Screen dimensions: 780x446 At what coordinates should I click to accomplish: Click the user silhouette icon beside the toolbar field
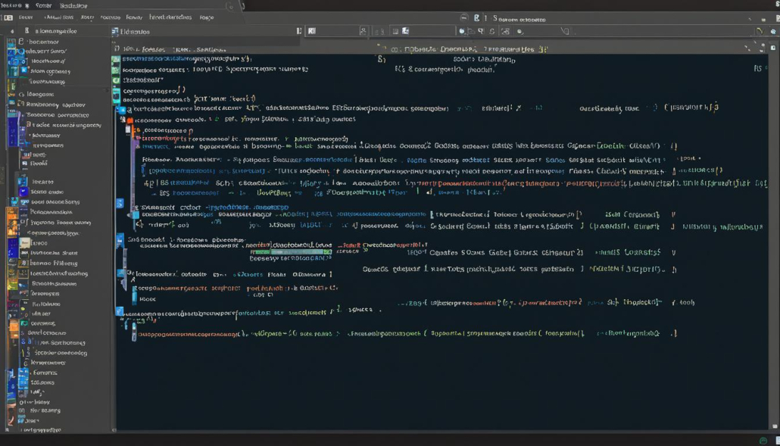coord(363,31)
